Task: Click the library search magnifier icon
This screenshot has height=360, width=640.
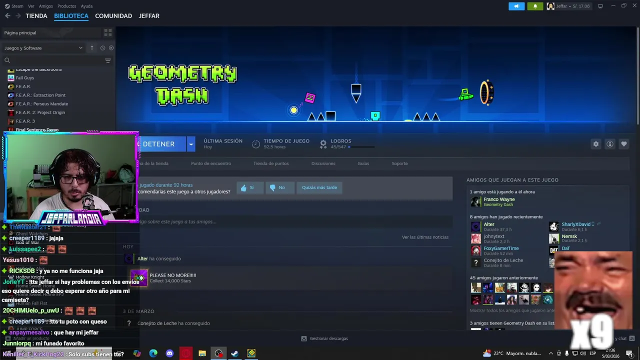Action: 7,60
